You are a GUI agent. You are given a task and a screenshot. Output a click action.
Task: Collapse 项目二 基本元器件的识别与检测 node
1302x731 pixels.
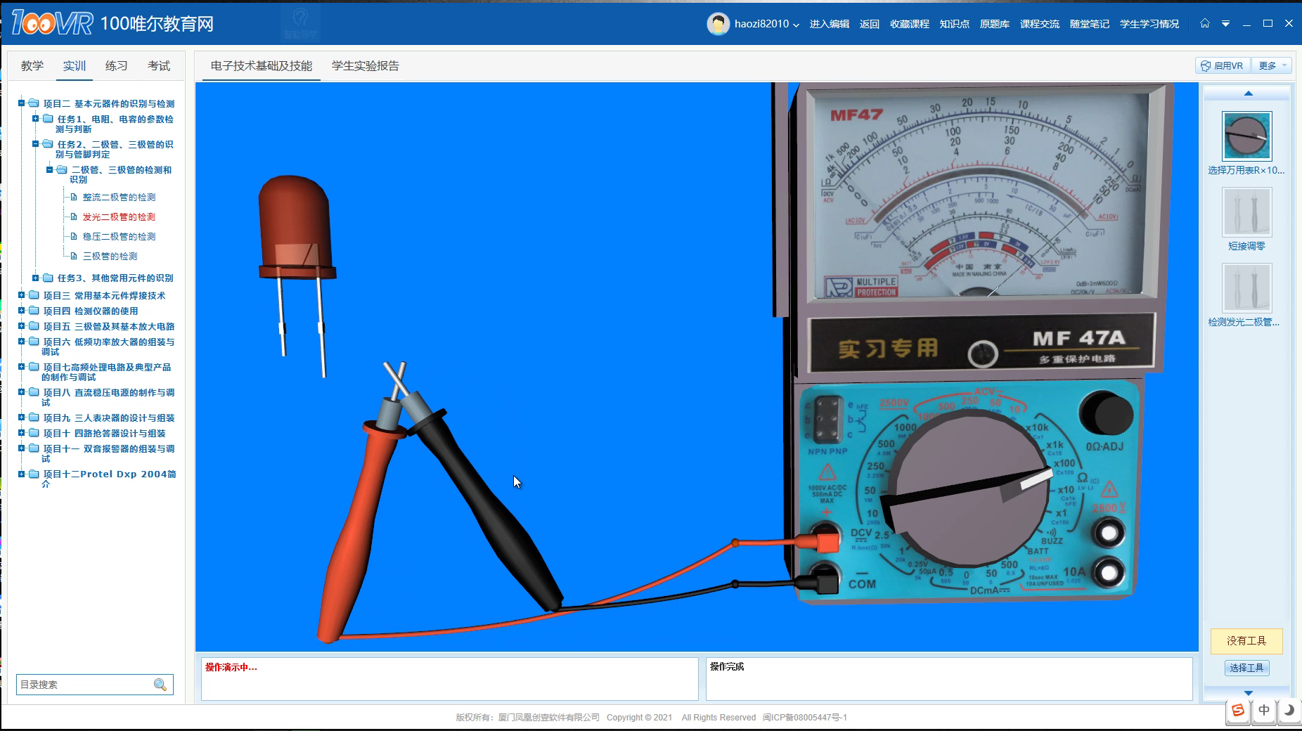[x=22, y=103]
